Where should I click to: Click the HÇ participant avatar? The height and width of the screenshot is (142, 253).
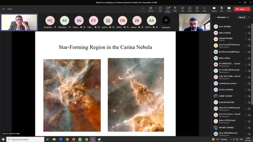tap(50, 20)
